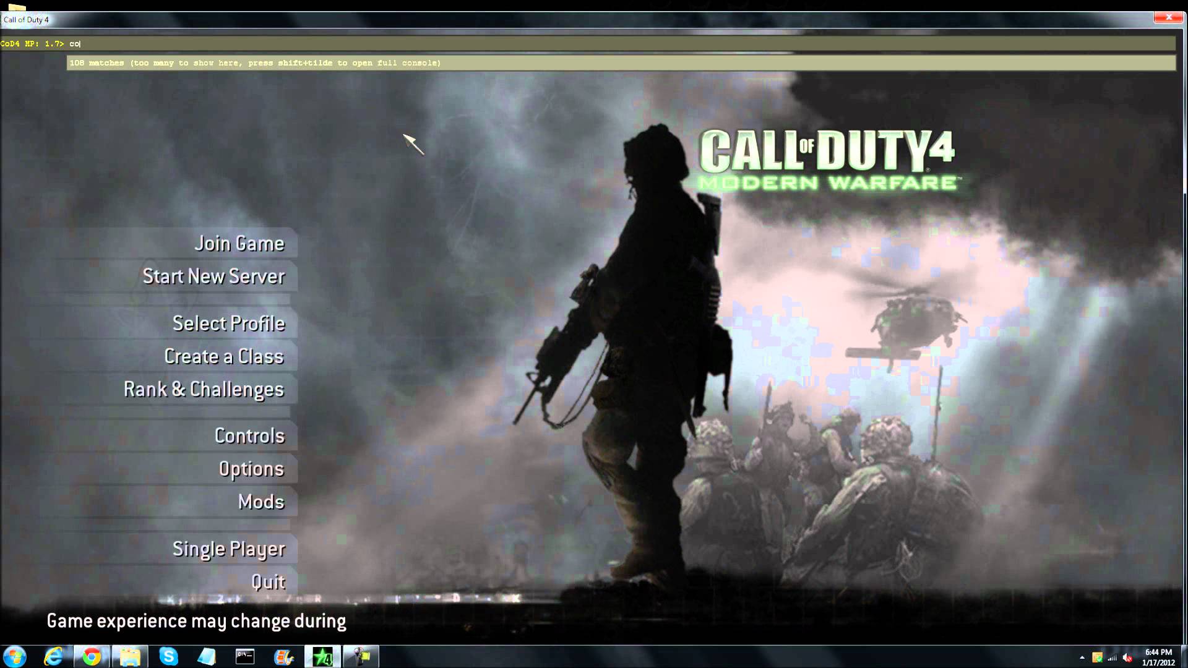This screenshot has width=1188, height=668.
Task: Open Rank & Challenges
Action: 204,390
